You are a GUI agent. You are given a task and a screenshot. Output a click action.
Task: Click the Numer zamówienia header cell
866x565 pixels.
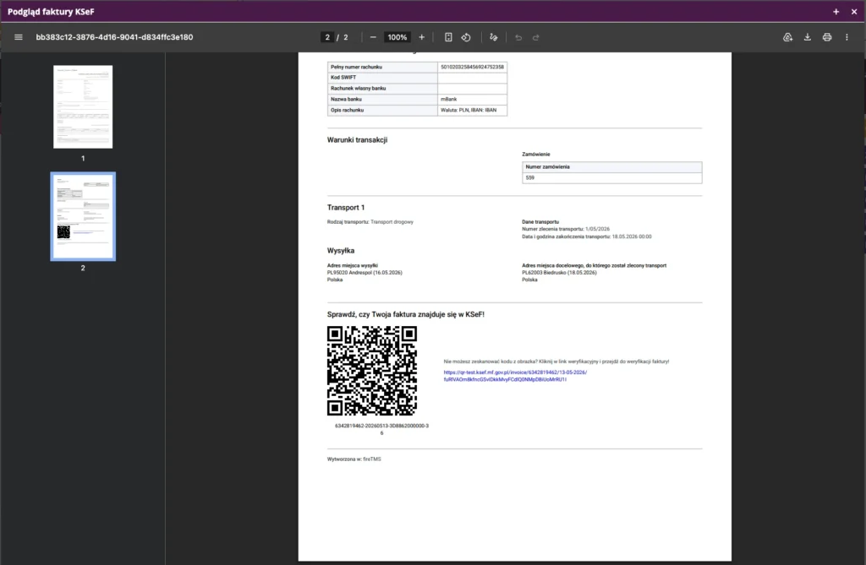pos(612,166)
